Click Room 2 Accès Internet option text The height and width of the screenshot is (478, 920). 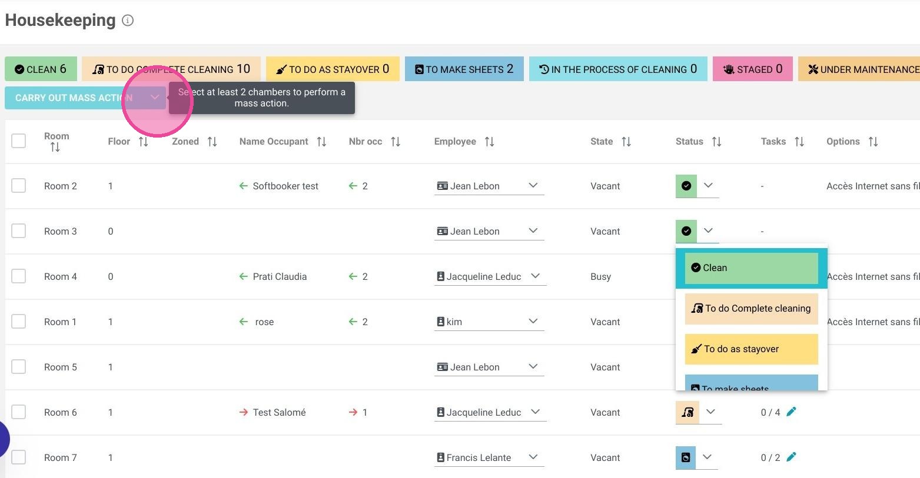point(873,186)
